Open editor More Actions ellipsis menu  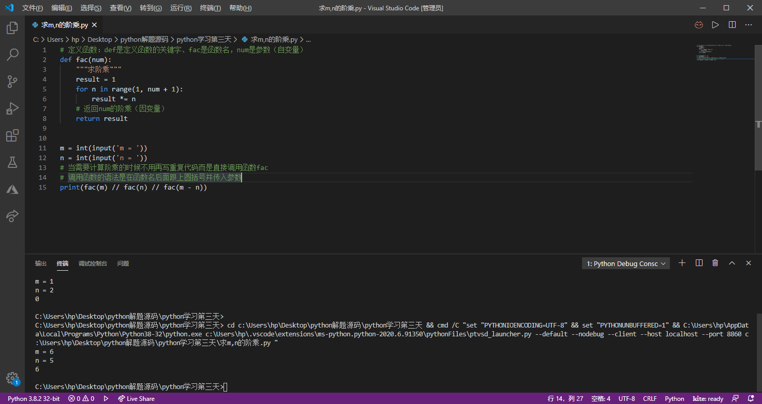pos(749,25)
